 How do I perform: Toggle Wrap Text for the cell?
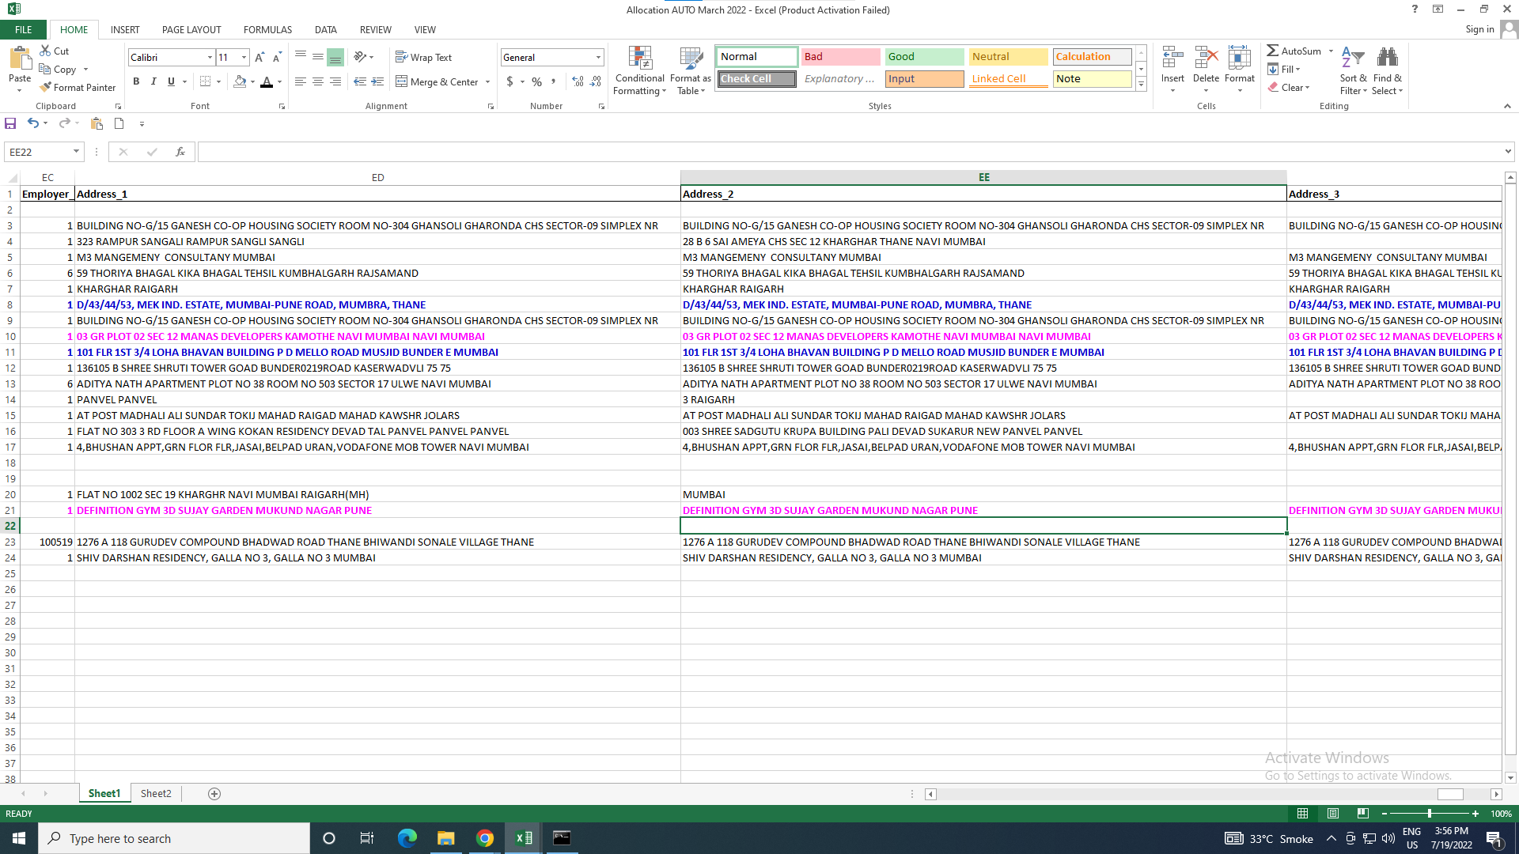[x=423, y=58]
